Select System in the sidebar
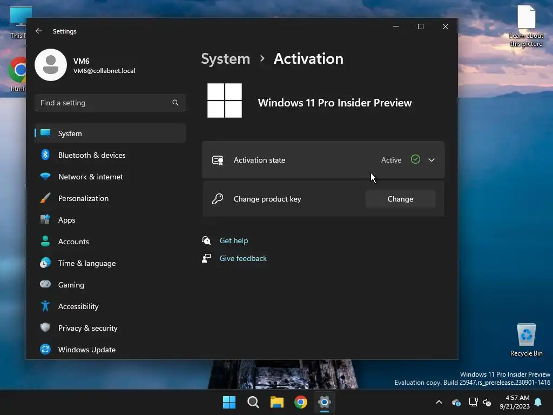 coord(110,133)
